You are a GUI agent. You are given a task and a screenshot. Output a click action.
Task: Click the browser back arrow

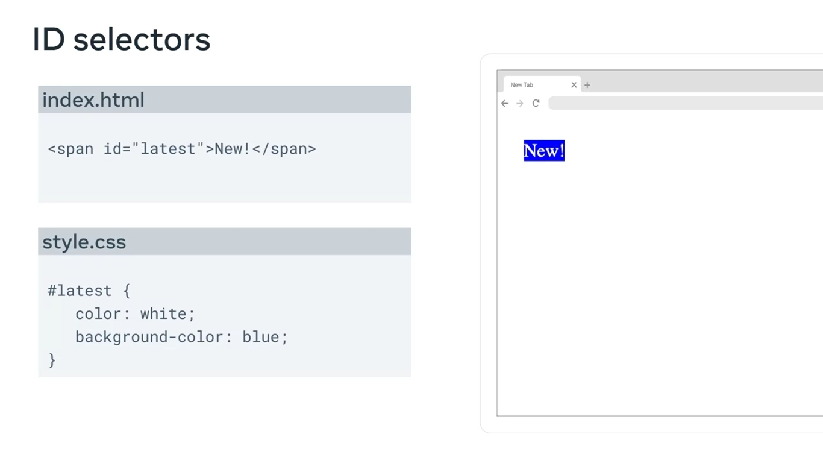505,104
